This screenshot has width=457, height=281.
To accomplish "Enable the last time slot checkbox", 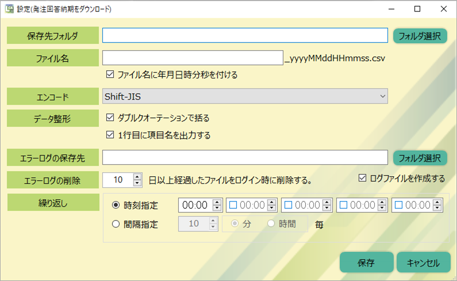I will click(x=399, y=205).
